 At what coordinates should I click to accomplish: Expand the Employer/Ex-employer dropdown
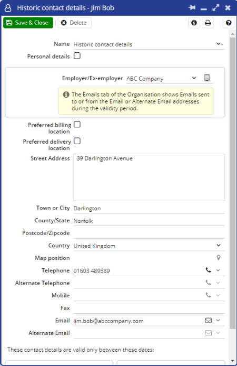[x=194, y=78]
